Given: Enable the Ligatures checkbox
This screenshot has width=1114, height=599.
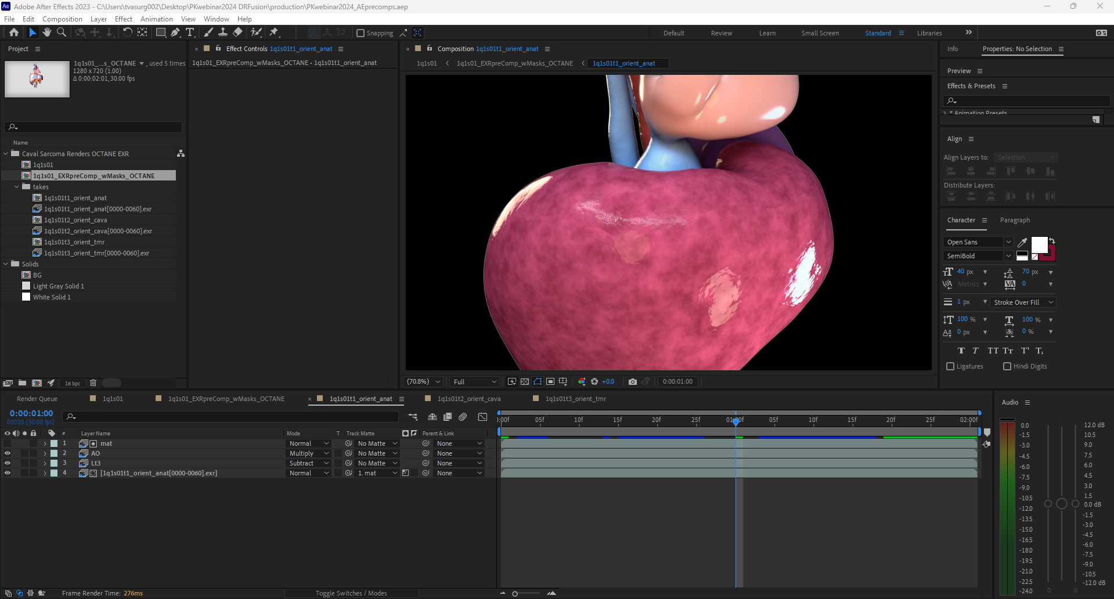Looking at the screenshot, I should tap(950, 366).
